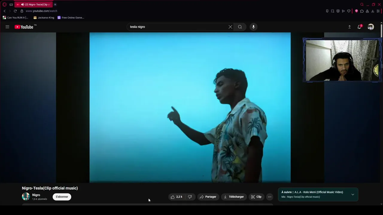Open YouTube notifications bell
This screenshot has width=383, height=215.
[360, 27]
